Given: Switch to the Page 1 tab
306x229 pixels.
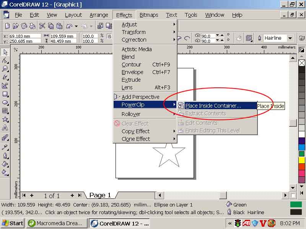Looking at the screenshot, I should click(100, 195).
